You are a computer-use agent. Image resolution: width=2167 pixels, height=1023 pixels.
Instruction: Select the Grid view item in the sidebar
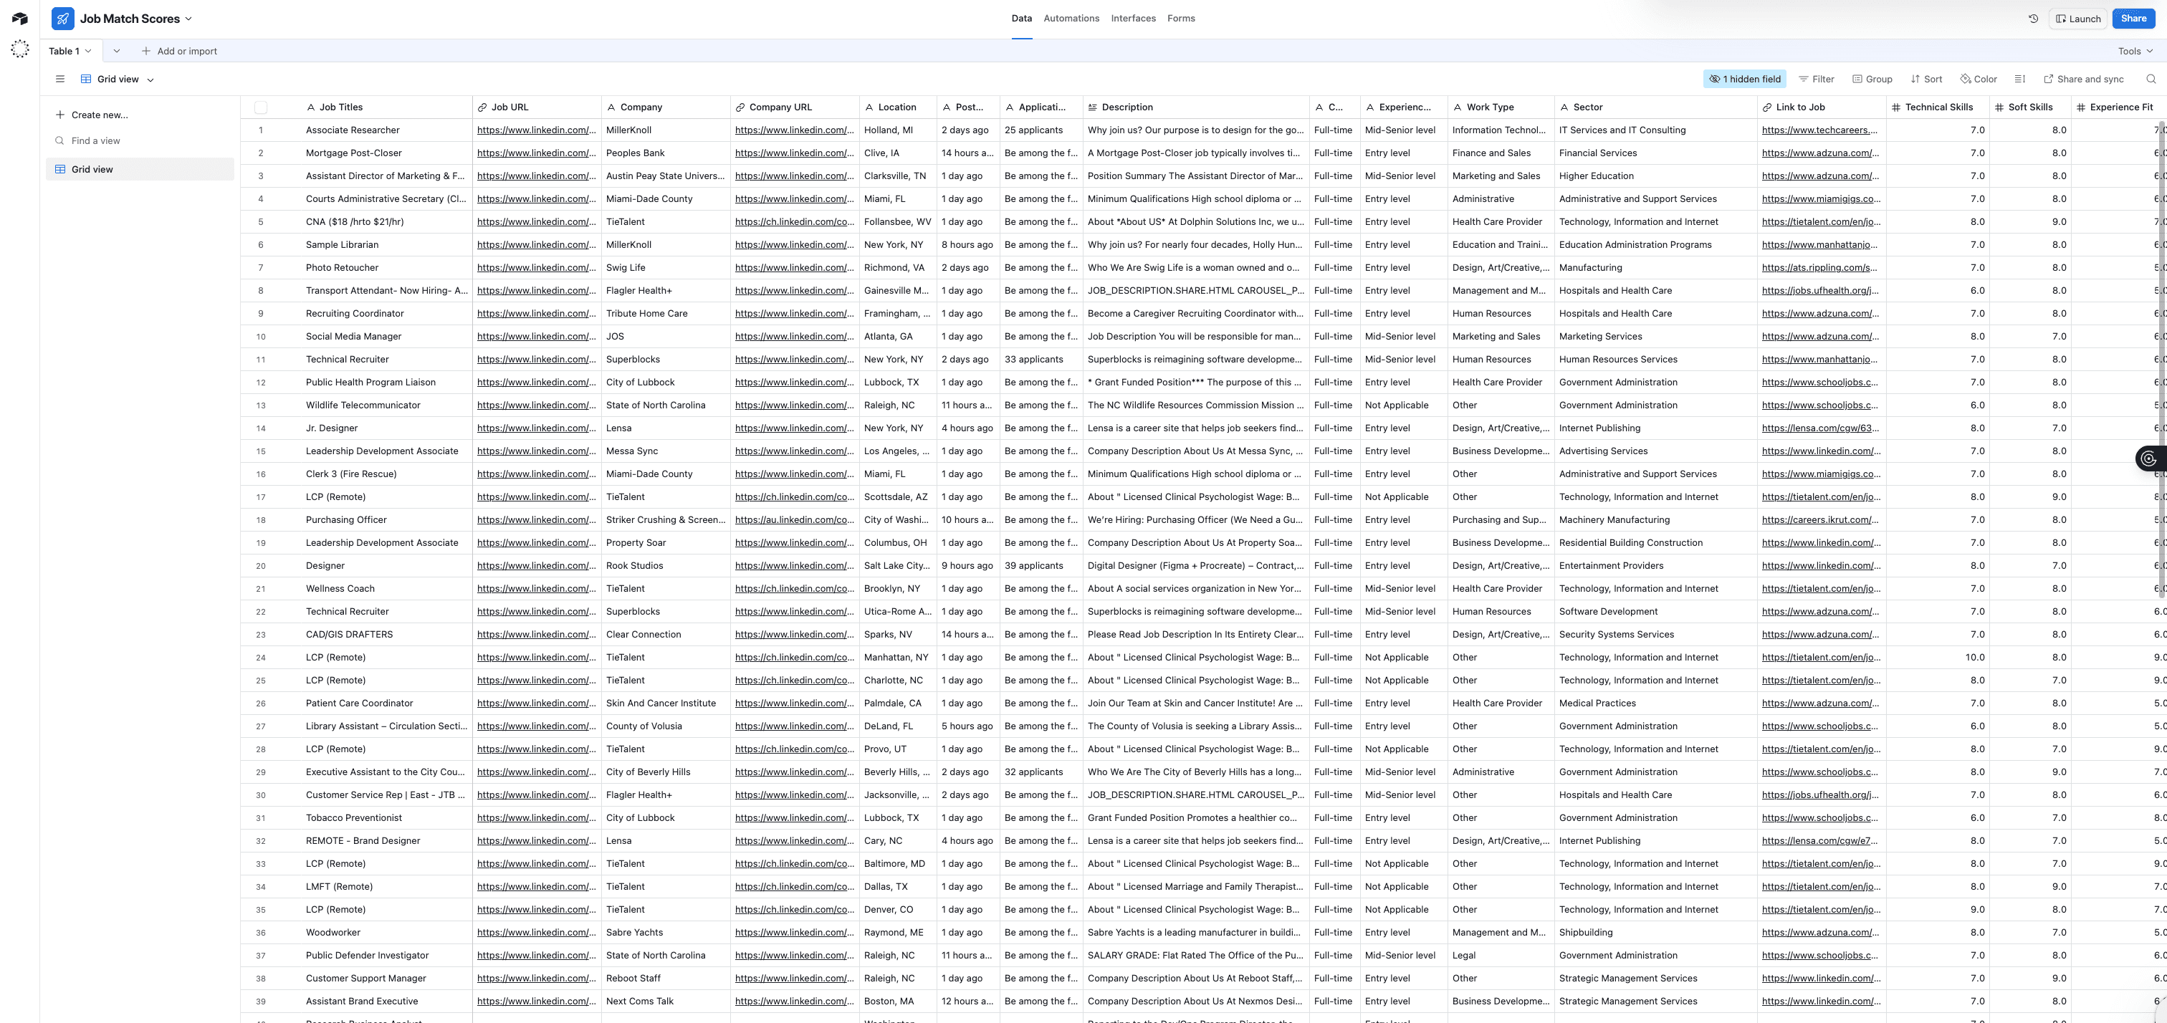tap(140, 169)
